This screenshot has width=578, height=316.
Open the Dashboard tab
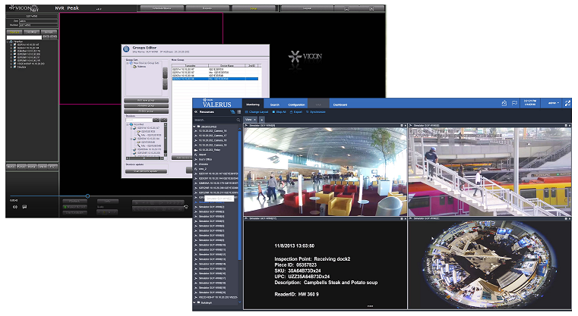[x=340, y=104]
